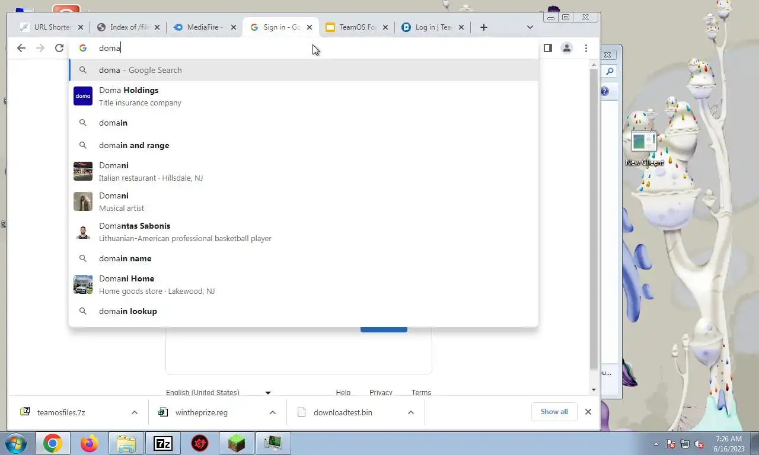Image resolution: width=759 pixels, height=455 pixels.
Task: Click Show all downloads button
Action: coord(554,412)
